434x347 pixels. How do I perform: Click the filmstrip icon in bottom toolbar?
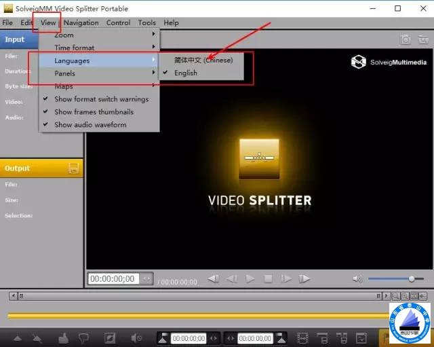click(x=302, y=337)
